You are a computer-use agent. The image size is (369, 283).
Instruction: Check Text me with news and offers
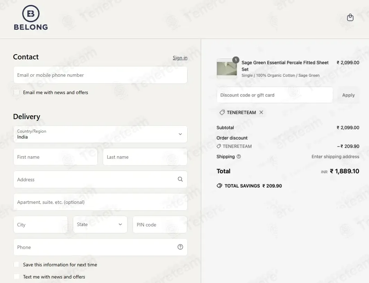pyautogui.click(x=17, y=277)
